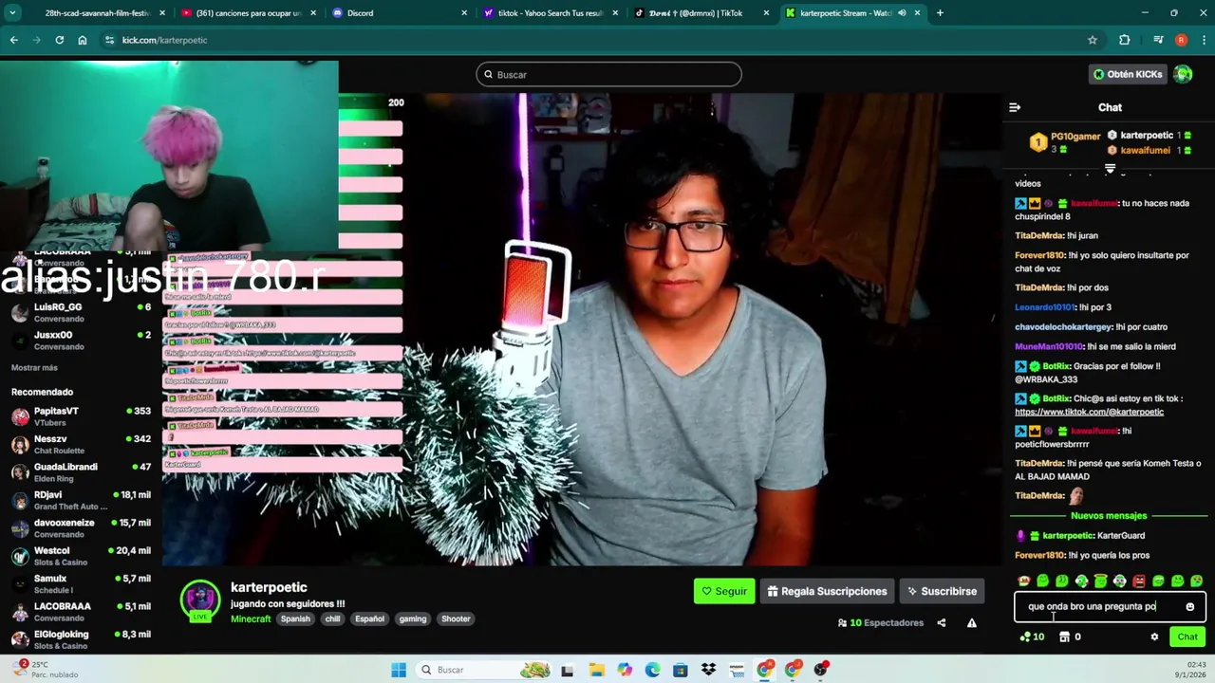
Task: Click kawaifumei in gift leaderboard
Action: pos(1145,150)
